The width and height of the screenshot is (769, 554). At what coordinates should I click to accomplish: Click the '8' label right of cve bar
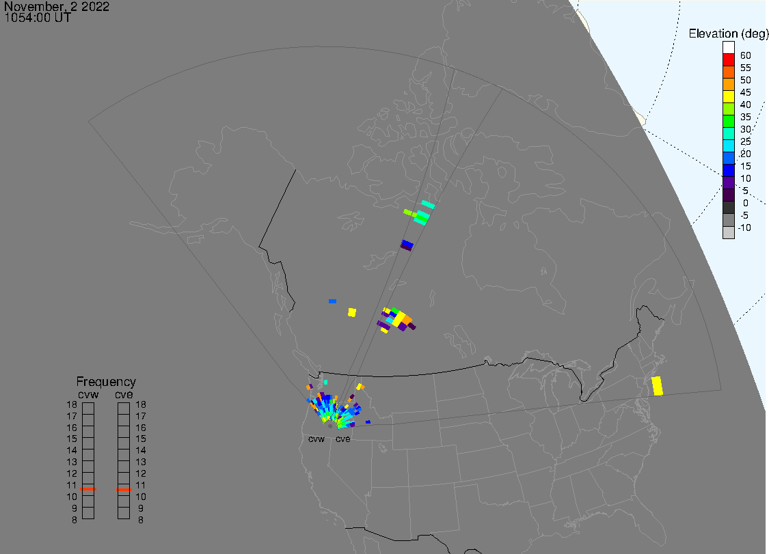click(x=141, y=520)
